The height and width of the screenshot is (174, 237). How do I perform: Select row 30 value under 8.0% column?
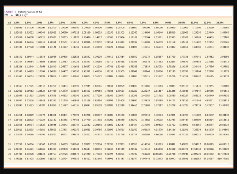coord(158,154)
